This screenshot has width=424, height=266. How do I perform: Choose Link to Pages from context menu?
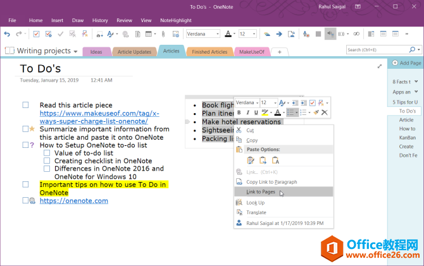(260, 191)
